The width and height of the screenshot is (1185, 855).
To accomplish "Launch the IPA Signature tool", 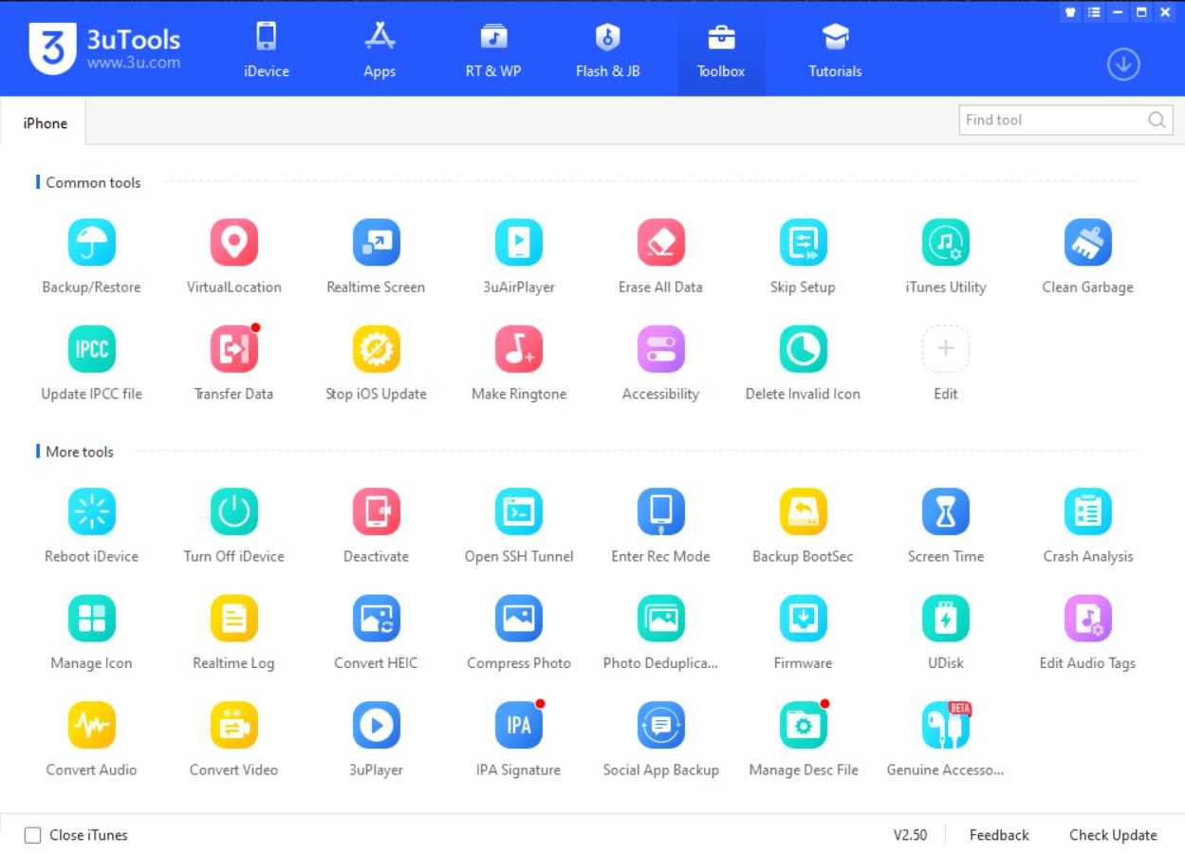I will point(518,727).
